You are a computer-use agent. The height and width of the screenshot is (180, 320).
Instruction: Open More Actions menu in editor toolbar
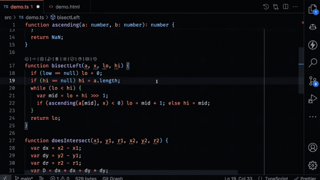click(295, 7)
